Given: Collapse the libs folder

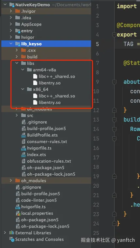Looking at the screenshot, I should point(17,63).
